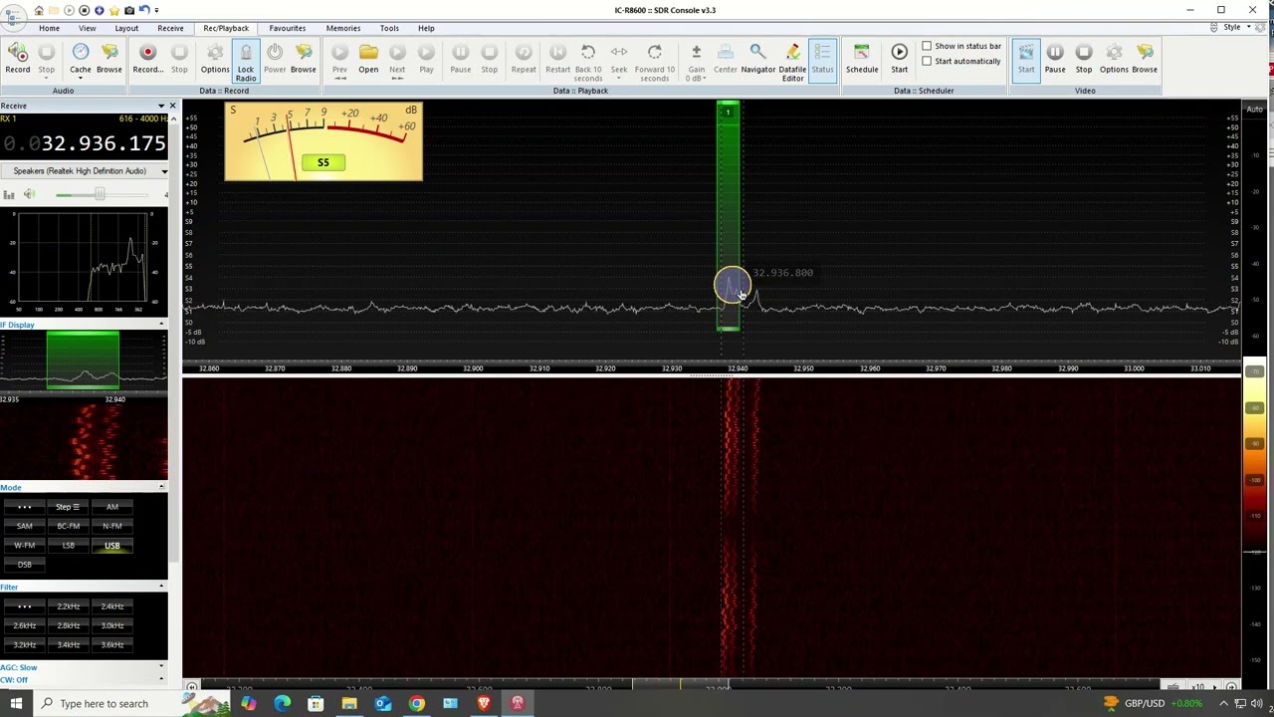Set filter to 3.6kHz
The width and height of the screenshot is (1274, 717).
pos(112,645)
